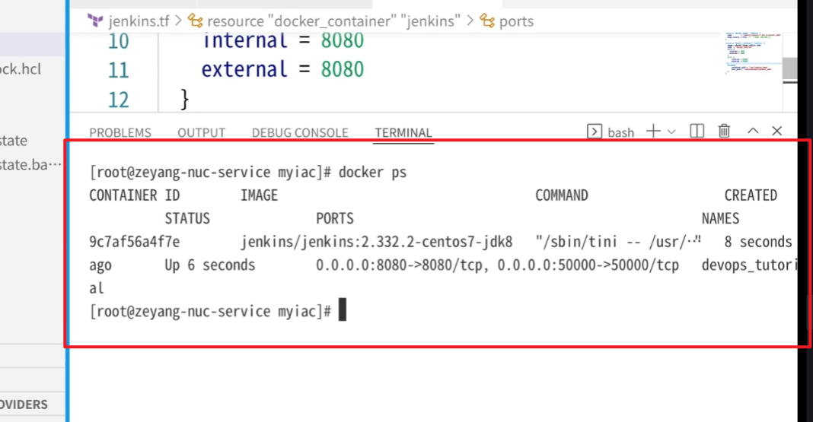This screenshot has height=422, width=813.
Task: Split the terminal panel
Action: pos(697,131)
